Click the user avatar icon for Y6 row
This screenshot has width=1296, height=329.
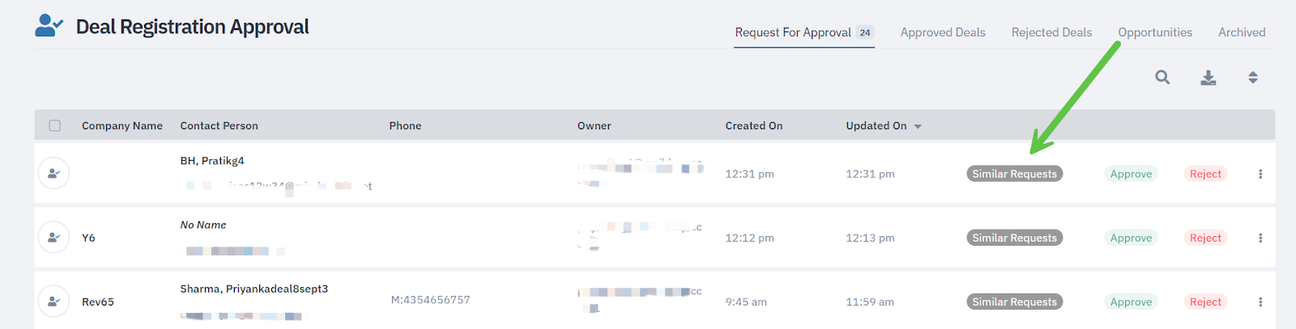(x=53, y=238)
